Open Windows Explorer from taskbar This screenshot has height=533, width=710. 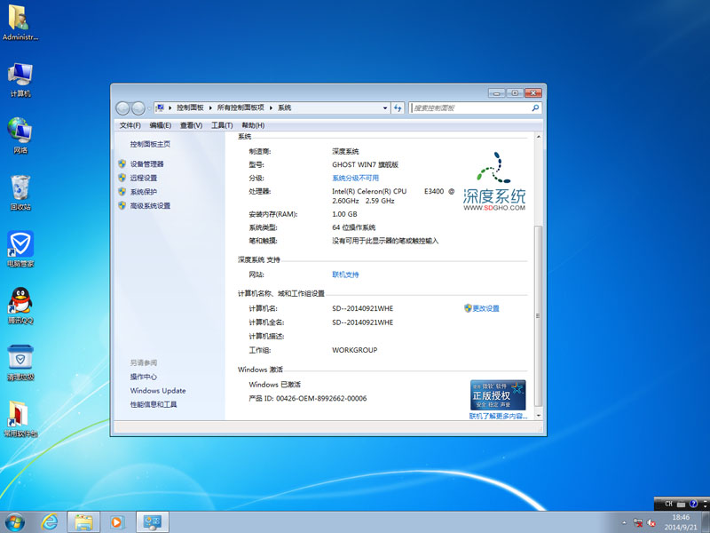coord(83,522)
